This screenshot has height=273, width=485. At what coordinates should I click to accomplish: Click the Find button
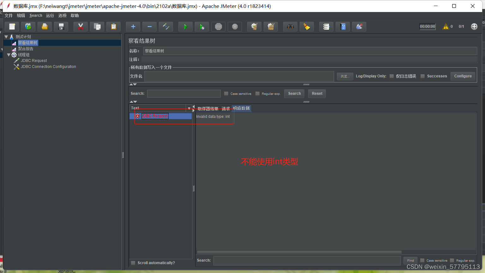tap(410, 260)
